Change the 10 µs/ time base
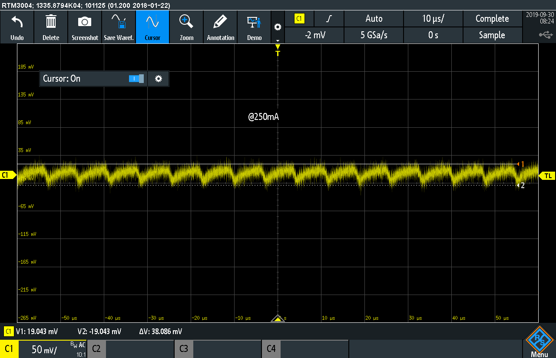 pos(433,19)
